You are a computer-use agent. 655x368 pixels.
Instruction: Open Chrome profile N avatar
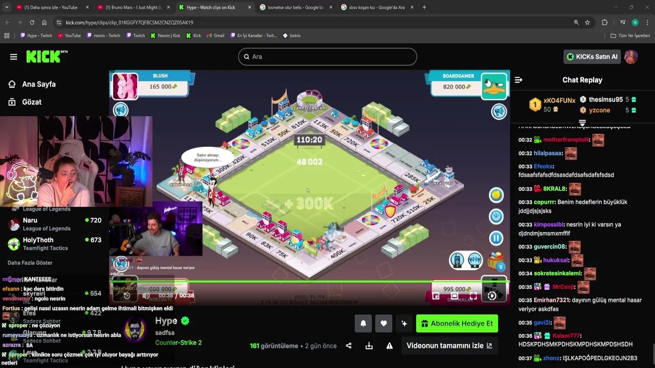tap(635, 22)
